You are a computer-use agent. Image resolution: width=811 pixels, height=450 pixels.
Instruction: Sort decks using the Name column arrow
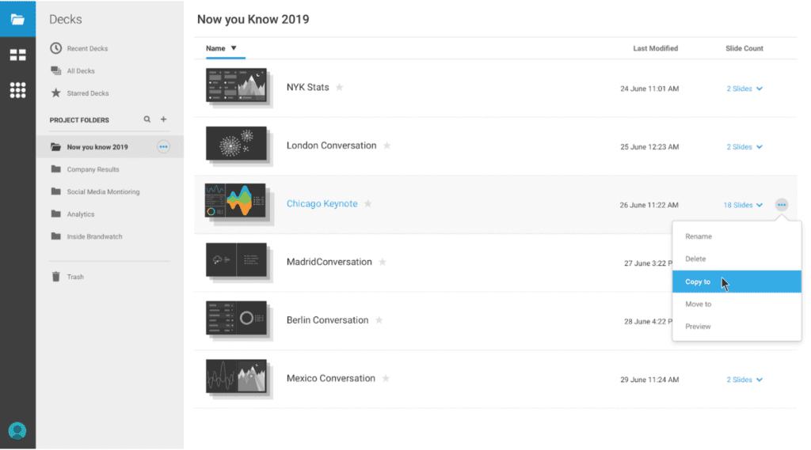click(234, 48)
